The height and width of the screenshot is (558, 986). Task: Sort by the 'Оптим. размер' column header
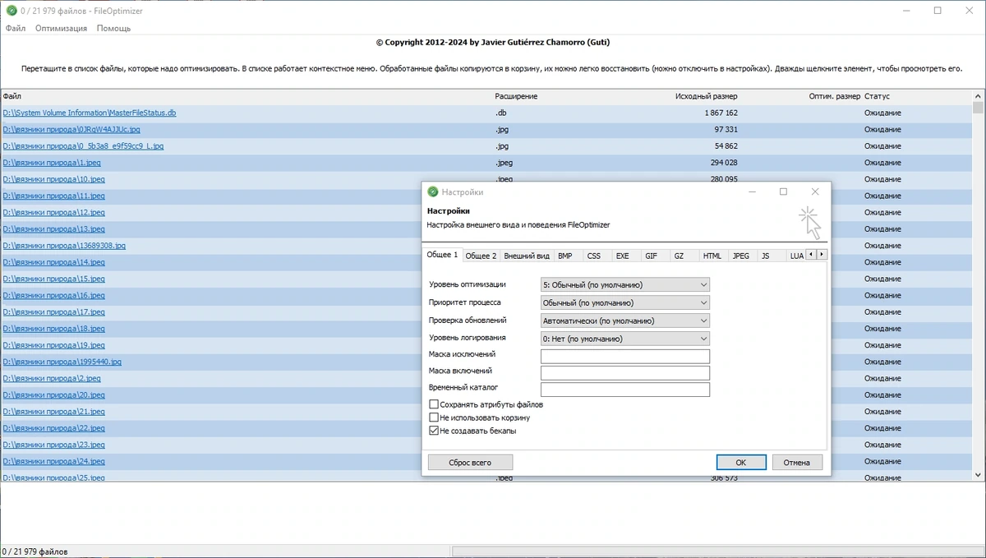click(835, 96)
